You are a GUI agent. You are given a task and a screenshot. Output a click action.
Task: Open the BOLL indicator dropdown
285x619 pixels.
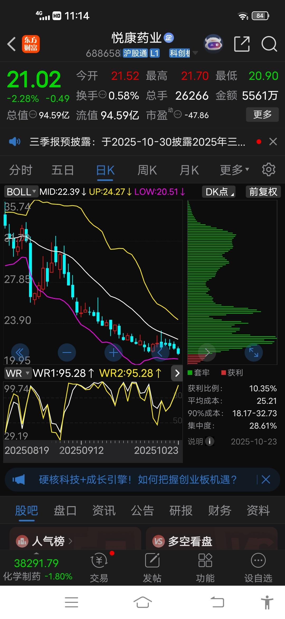(x=21, y=192)
